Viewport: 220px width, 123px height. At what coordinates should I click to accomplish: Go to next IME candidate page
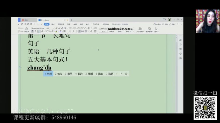pyautogui.click(x=121, y=74)
